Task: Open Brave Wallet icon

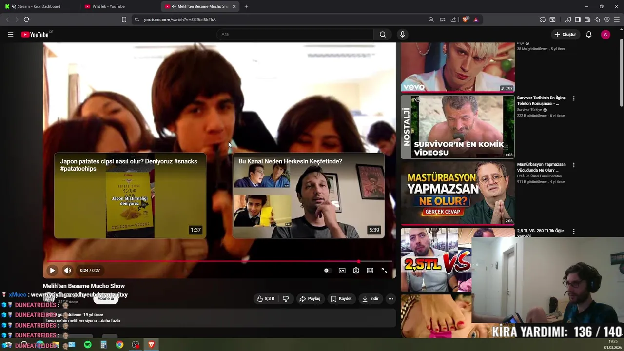Action: [587, 19]
